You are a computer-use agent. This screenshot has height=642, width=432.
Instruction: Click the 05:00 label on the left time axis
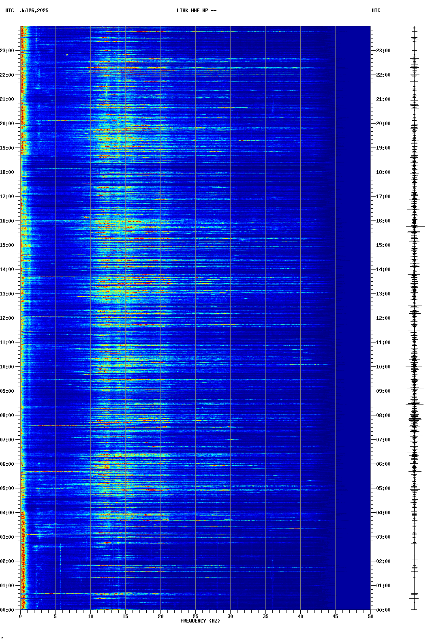click(7, 488)
